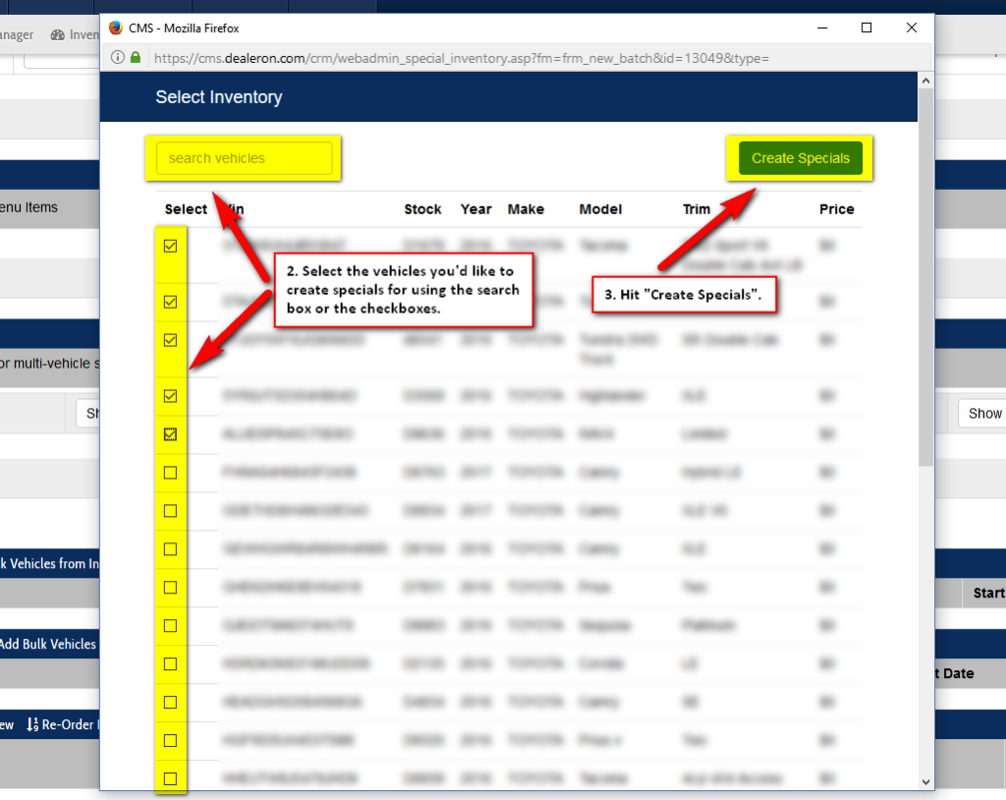Viewport: 1006px width, 800px height.
Task: Check the box in the Prius v row
Action: (x=170, y=740)
